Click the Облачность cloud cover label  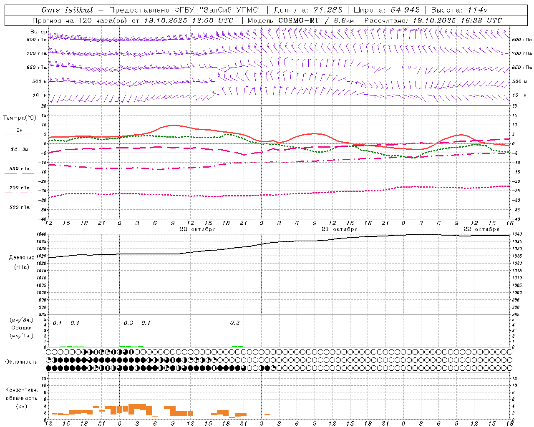pyautogui.click(x=21, y=362)
